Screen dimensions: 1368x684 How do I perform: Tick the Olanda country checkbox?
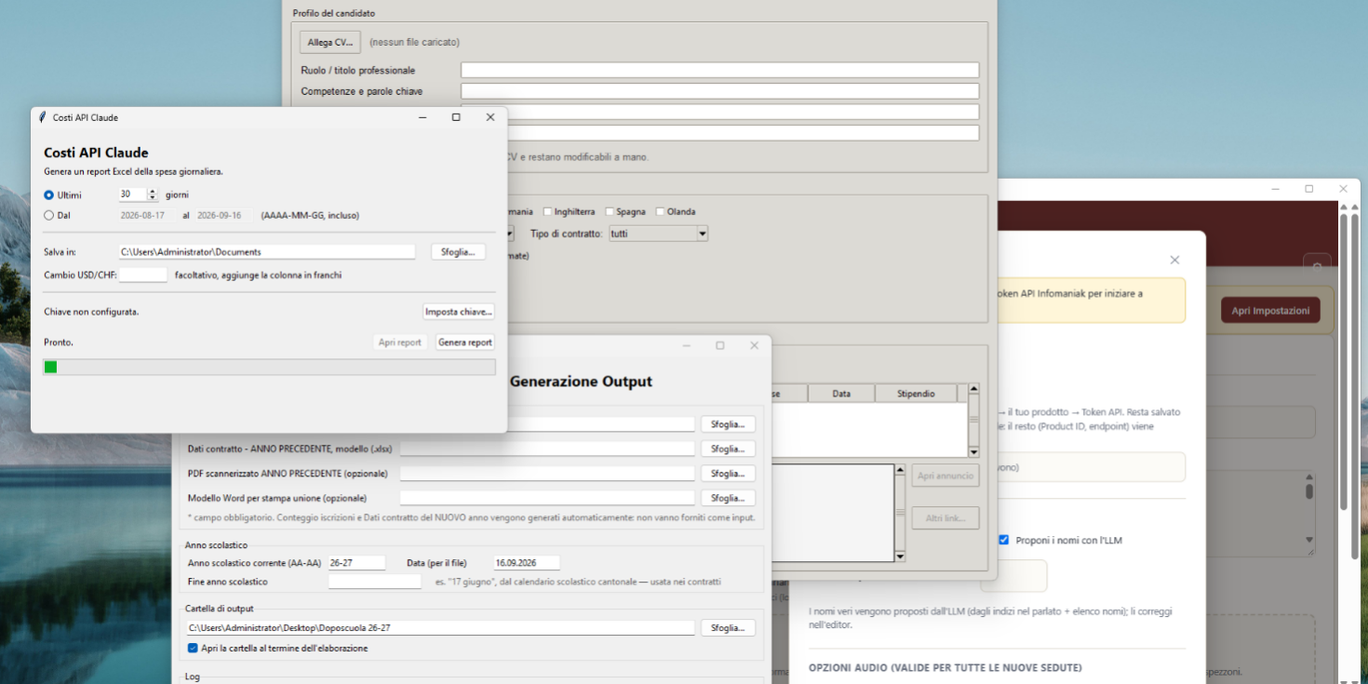click(661, 211)
